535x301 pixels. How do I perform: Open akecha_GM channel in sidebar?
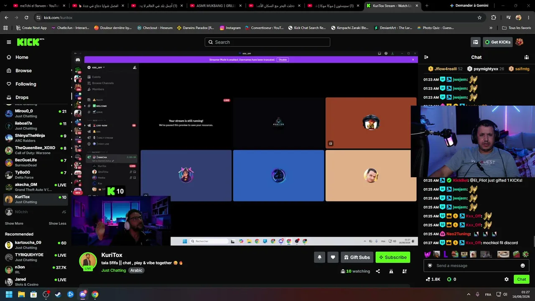(x=36, y=187)
